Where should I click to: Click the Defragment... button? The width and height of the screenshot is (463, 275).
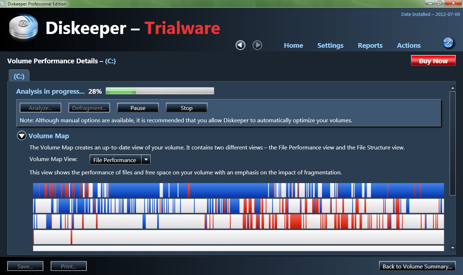point(89,108)
